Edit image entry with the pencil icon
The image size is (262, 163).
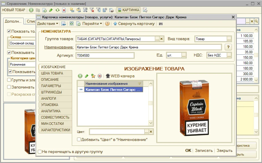[x=86, y=76]
